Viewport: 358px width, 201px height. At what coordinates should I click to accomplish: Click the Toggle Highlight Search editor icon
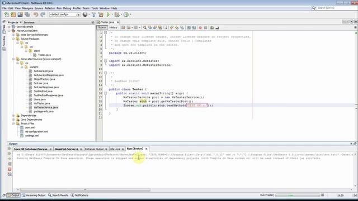coord(161,27)
